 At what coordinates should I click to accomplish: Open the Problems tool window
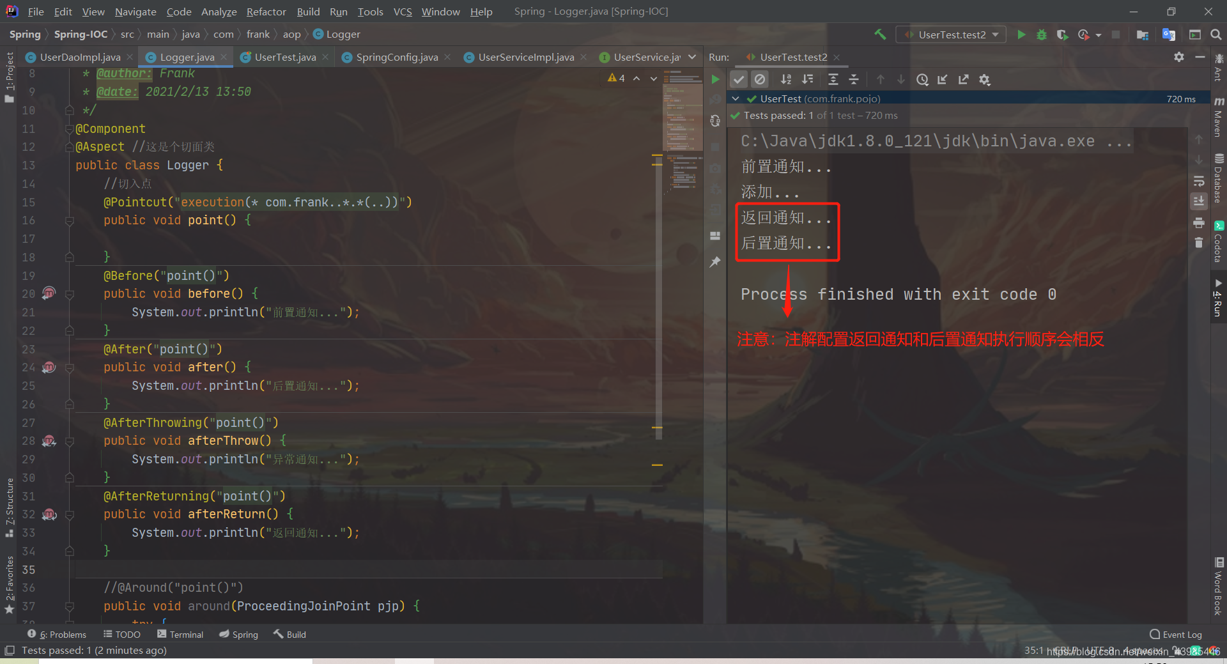[x=57, y=634]
